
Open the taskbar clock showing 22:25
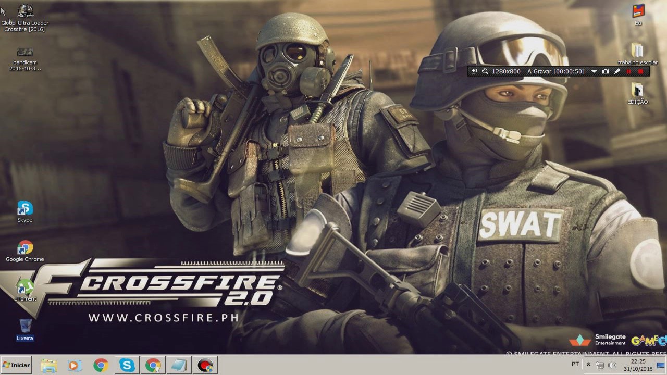coord(638,365)
